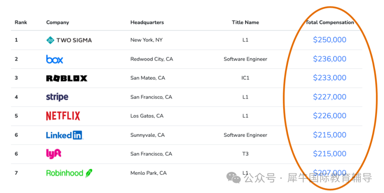The image size is (384, 193).
Task: Click the $236,000 compensation link
Action: point(330,59)
